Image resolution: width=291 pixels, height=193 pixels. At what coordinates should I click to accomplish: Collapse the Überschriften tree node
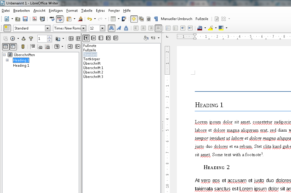(4, 55)
